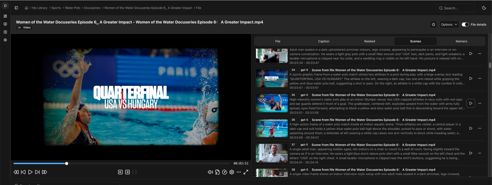Open the player's more options menu

pyautogui.click(x=239, y=172)
